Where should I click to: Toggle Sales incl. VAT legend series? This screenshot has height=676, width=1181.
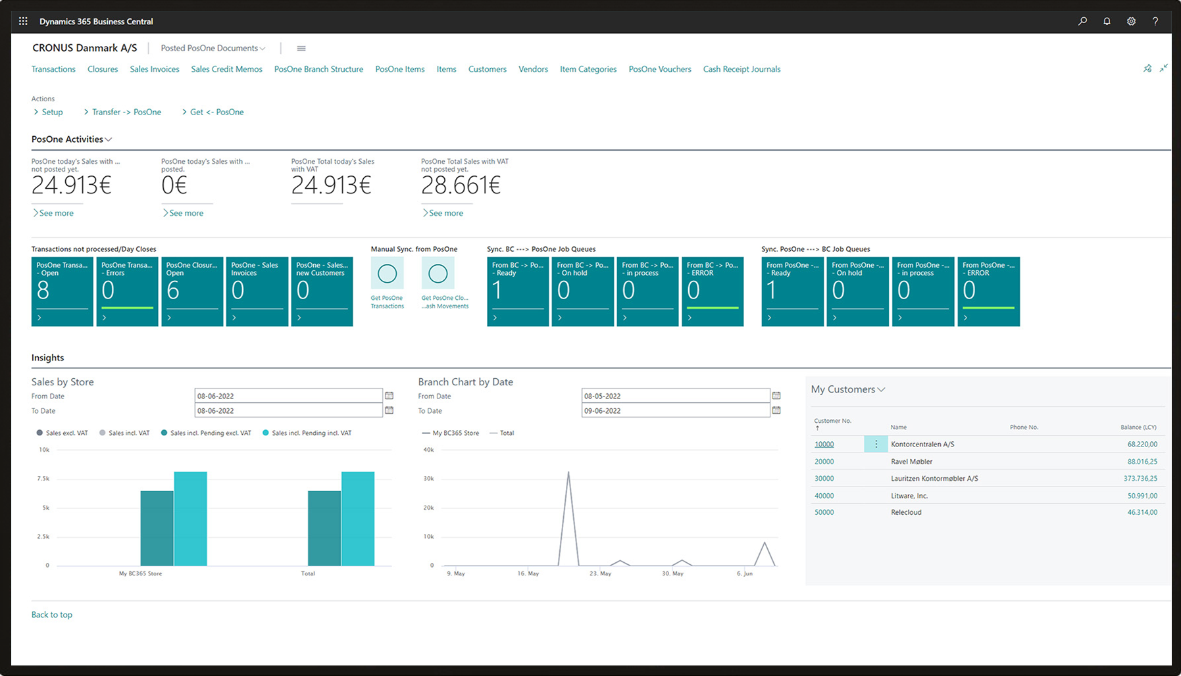124,433
